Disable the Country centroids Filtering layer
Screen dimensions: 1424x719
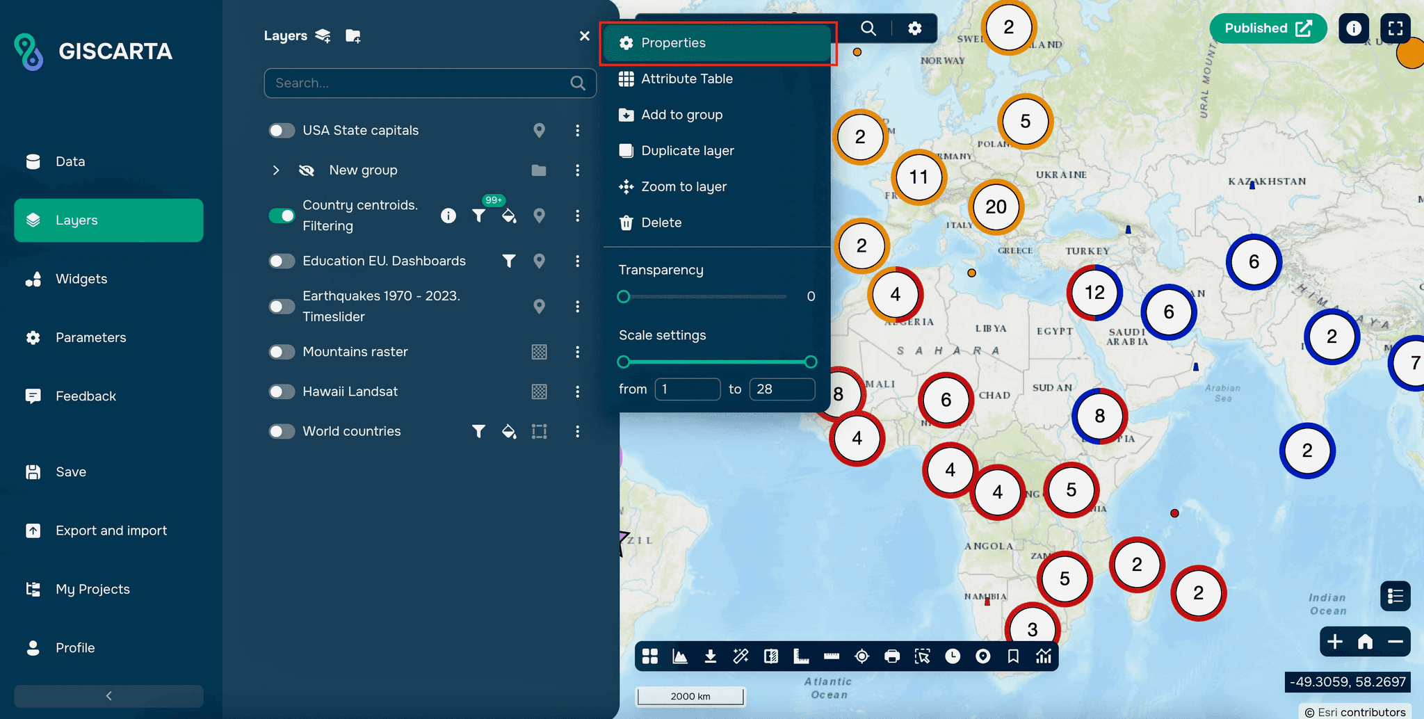tap(282, 216)
